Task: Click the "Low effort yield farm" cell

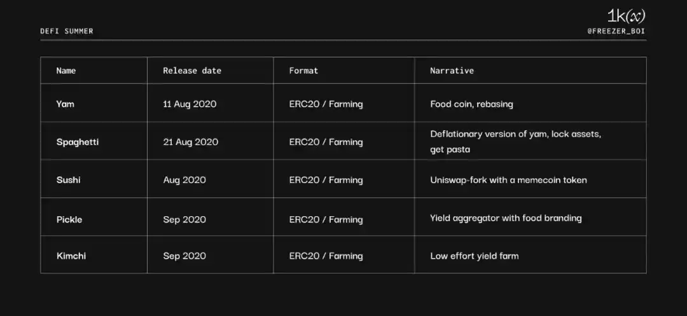Action: click(x=474, y=256)
